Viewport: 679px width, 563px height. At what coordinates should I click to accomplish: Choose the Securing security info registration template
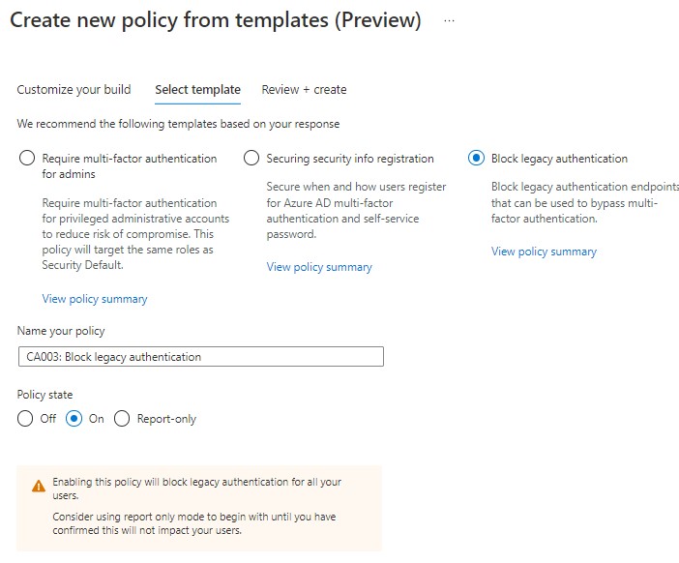(x=251, y=159)
